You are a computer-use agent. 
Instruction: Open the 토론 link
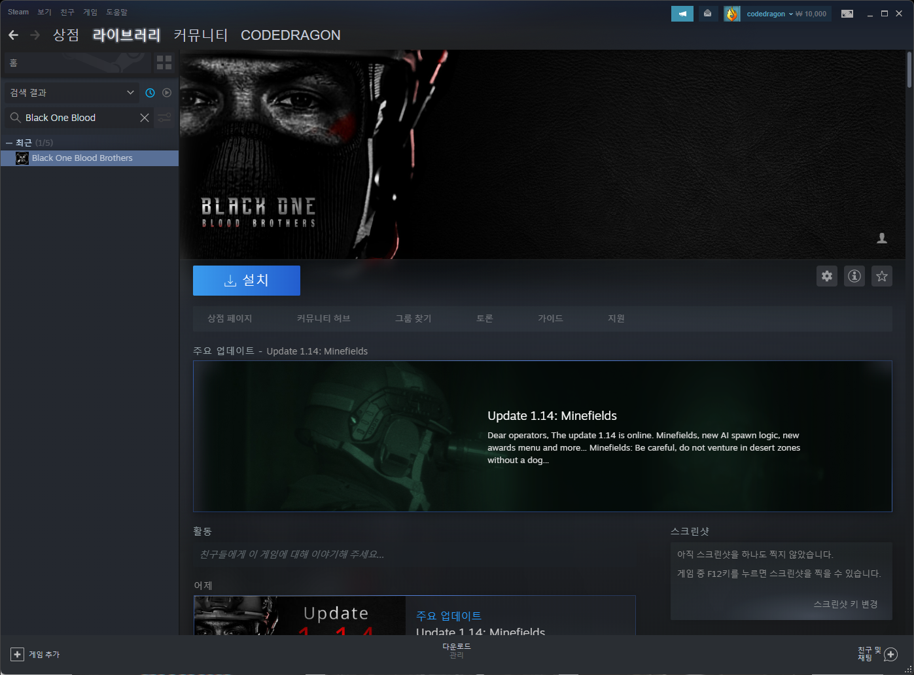tap(485, 319)
